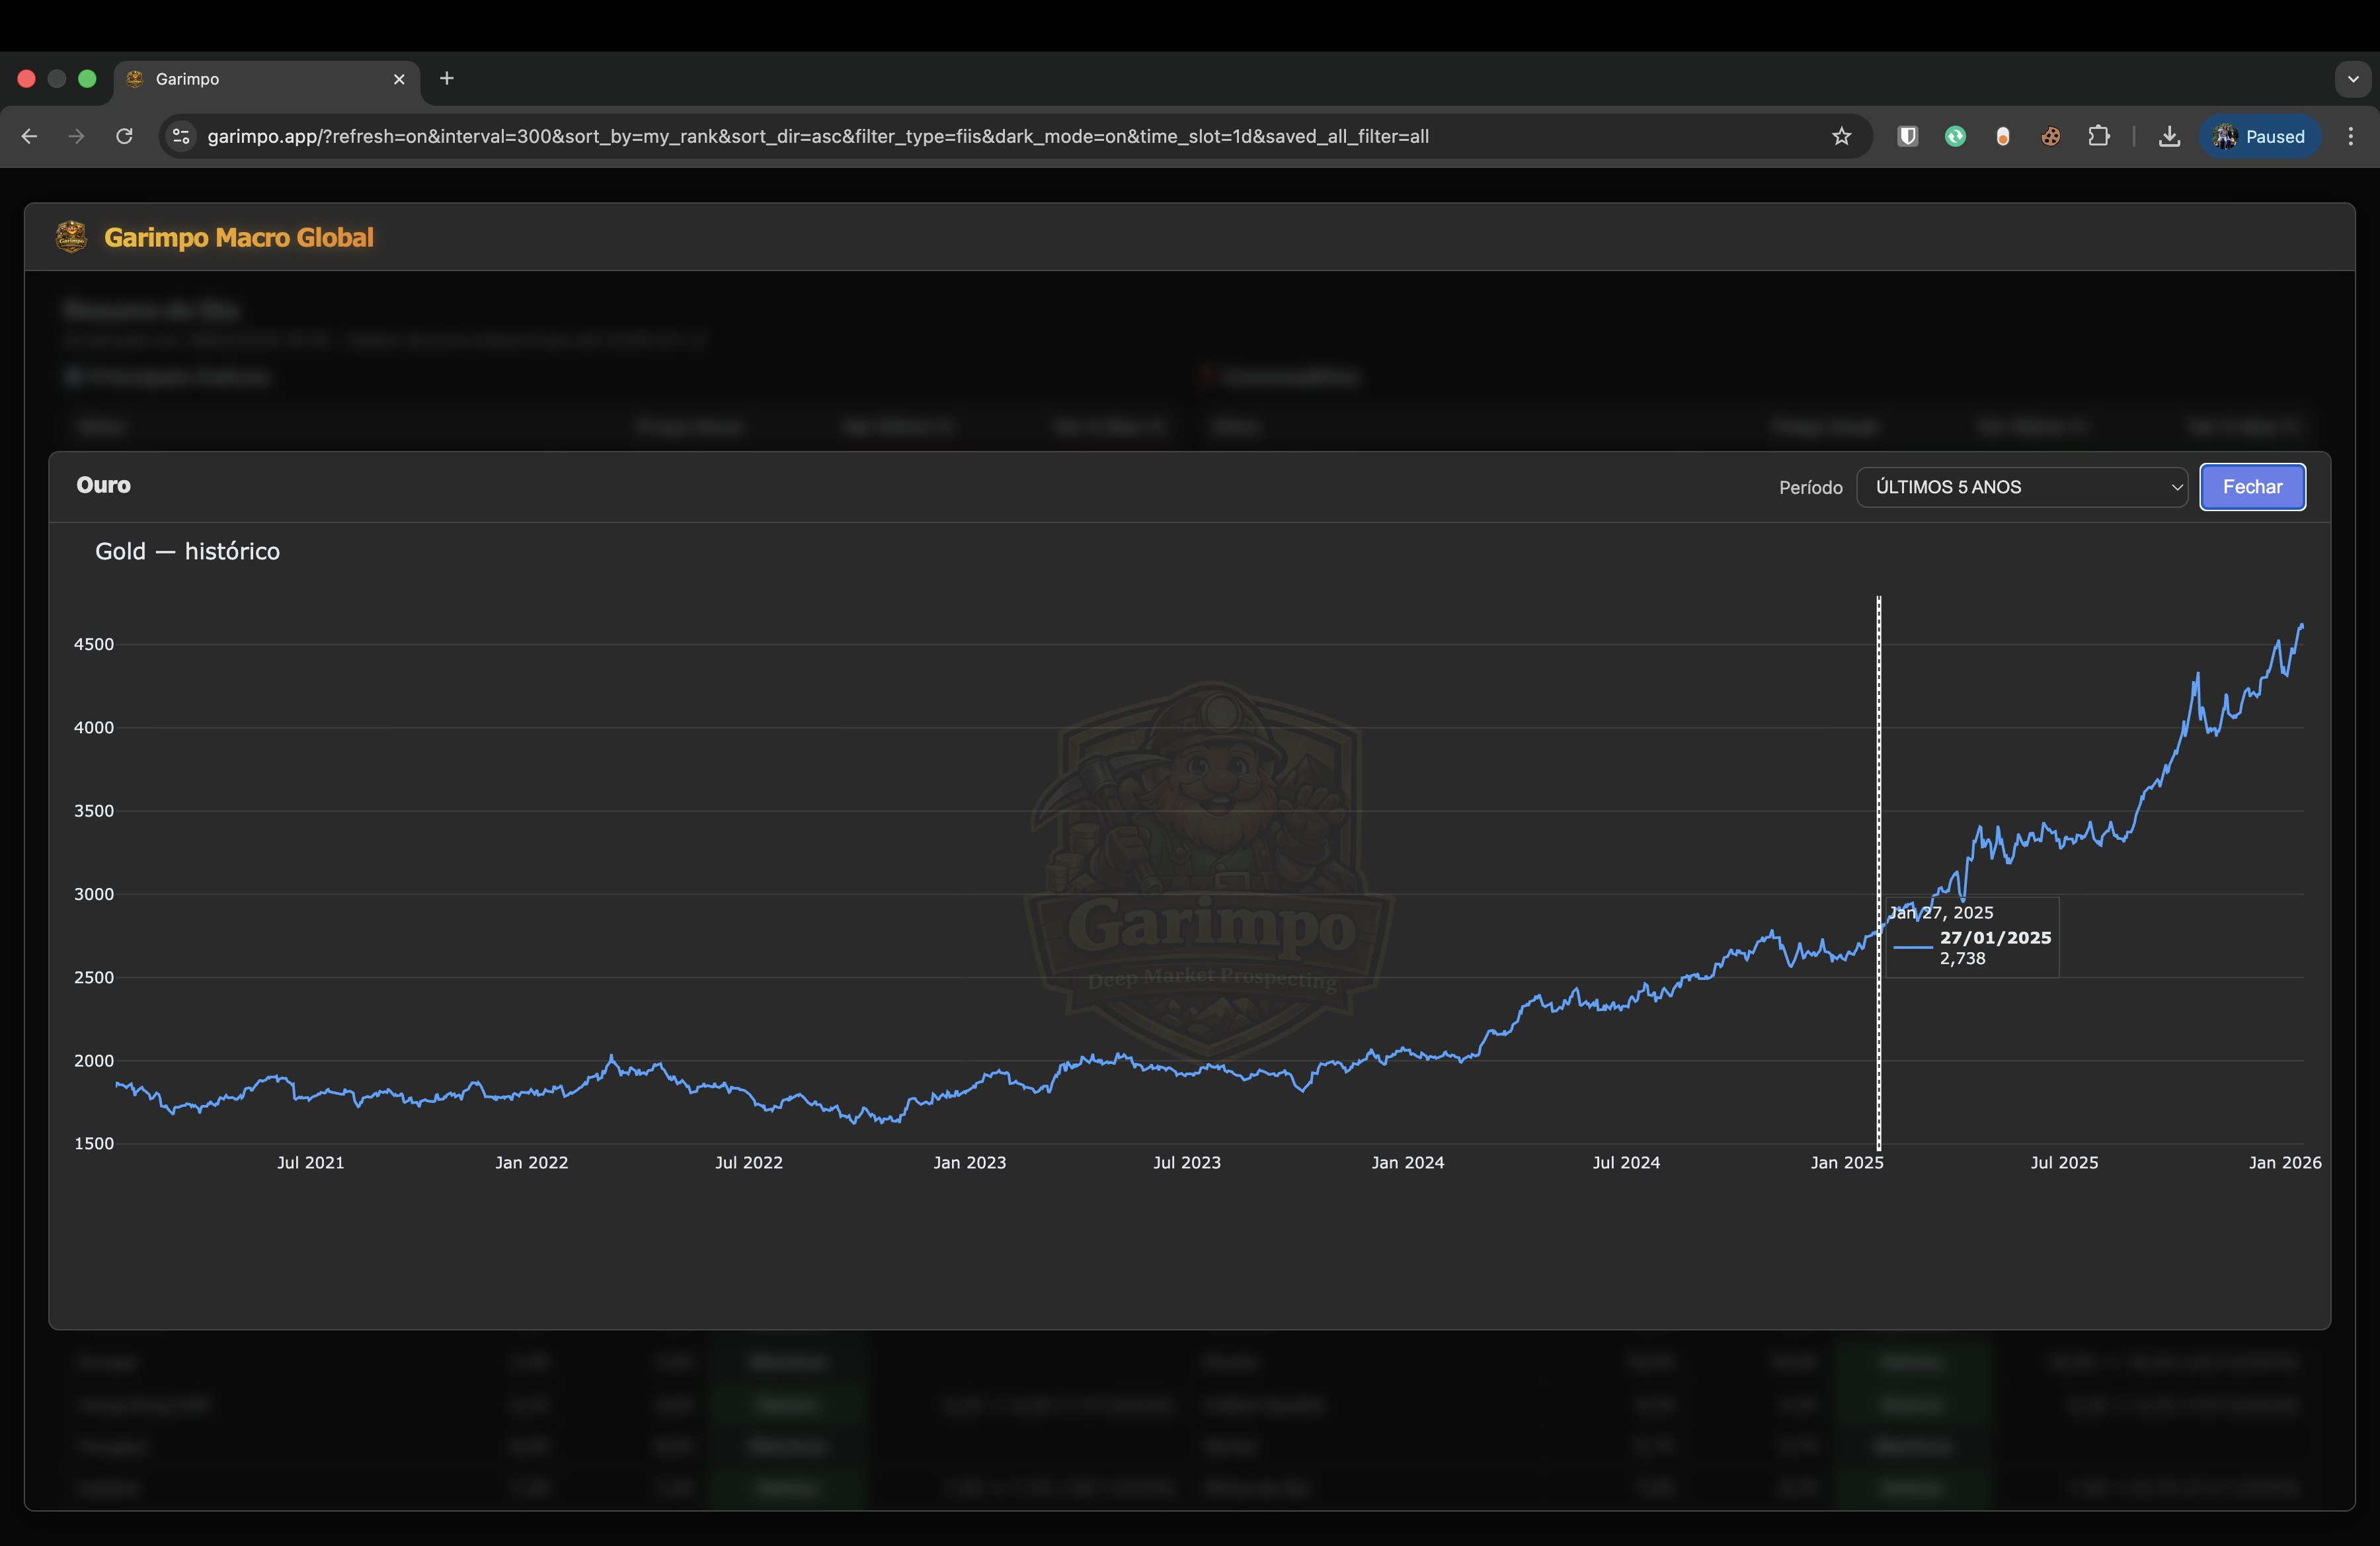Open a new tab with the plus icon
Viewport: 2380px width, 1546px height.
click(447, 79)
